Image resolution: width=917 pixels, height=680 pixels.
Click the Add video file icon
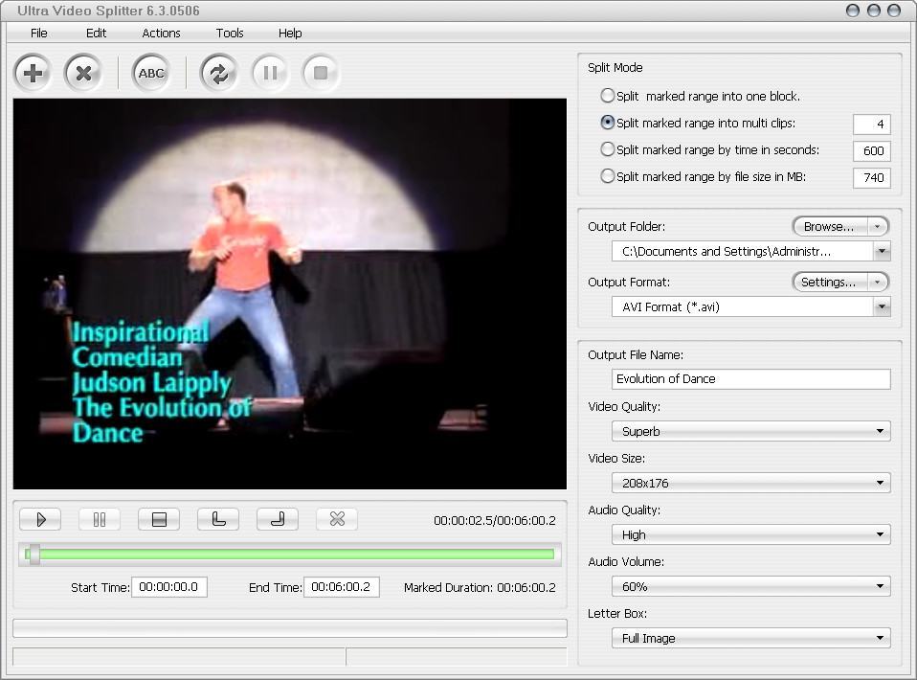tap(33, 73)
